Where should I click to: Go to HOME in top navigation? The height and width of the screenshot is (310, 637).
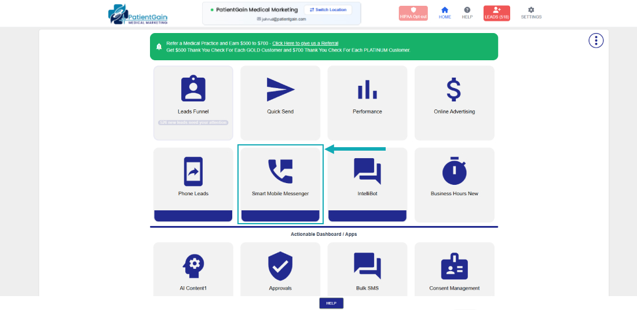[x=445, y=13]
